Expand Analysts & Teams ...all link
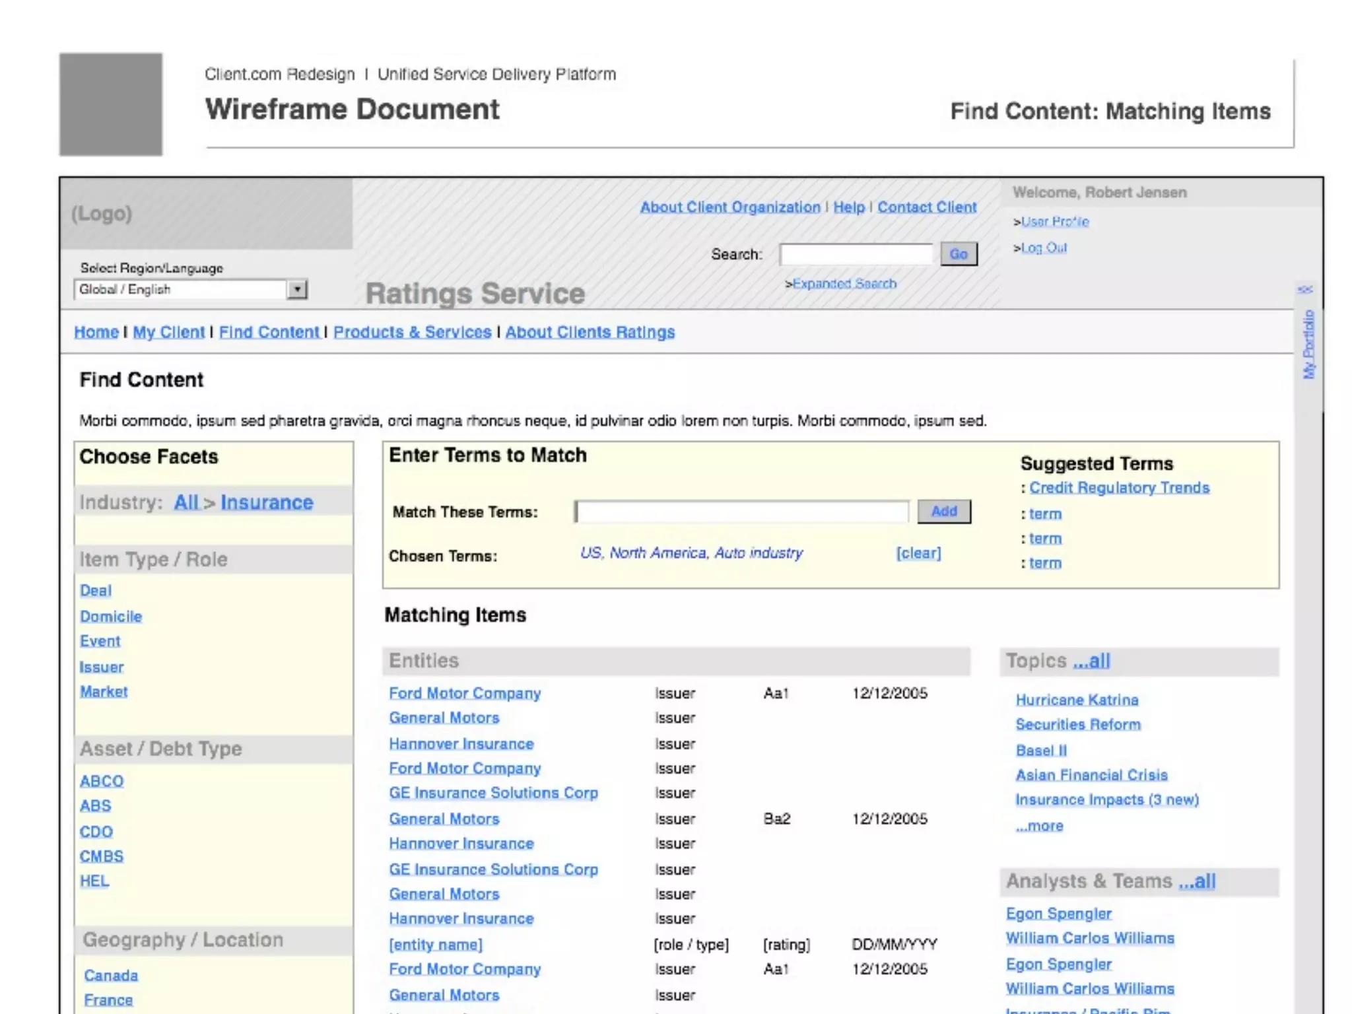 point(1197,881)
